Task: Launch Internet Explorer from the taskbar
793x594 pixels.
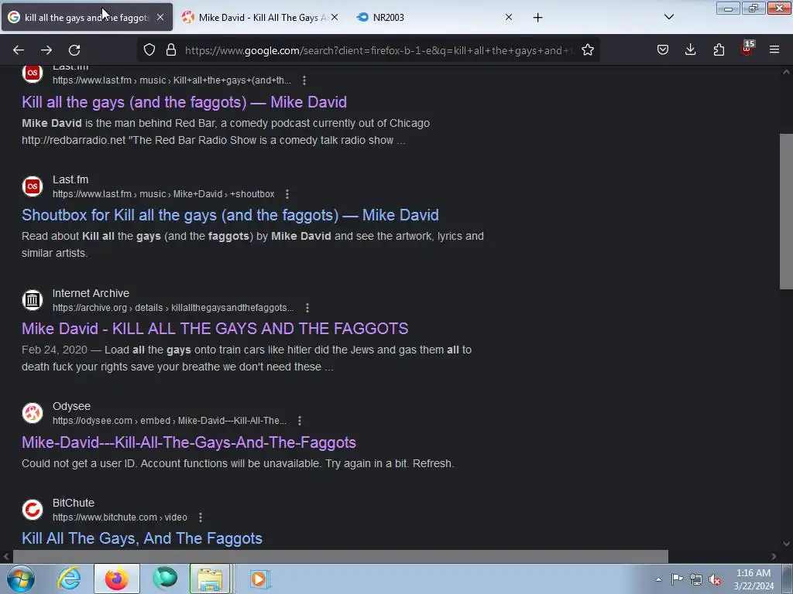Action: pos(69,579)
